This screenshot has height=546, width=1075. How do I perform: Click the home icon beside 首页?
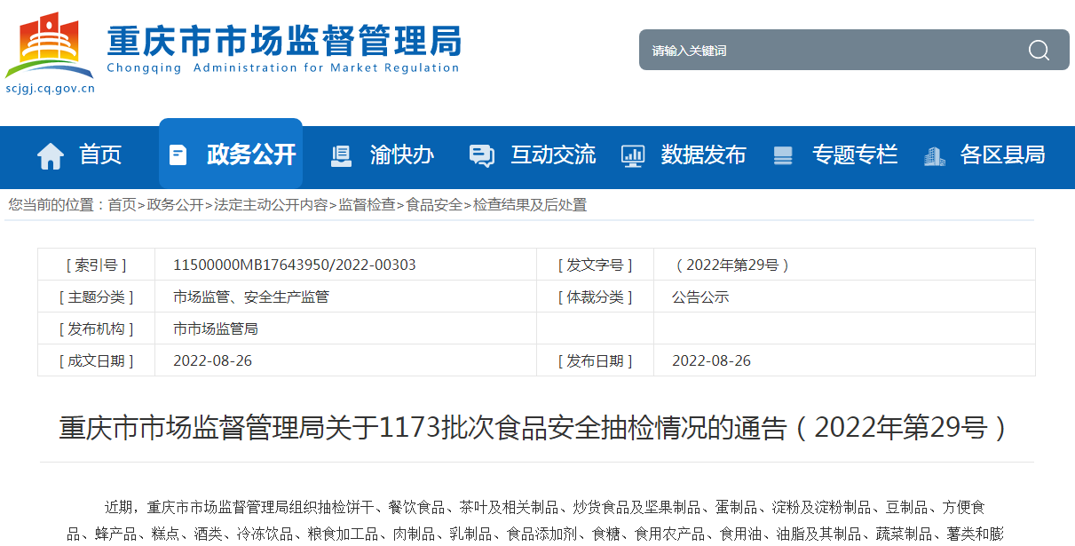51,156
